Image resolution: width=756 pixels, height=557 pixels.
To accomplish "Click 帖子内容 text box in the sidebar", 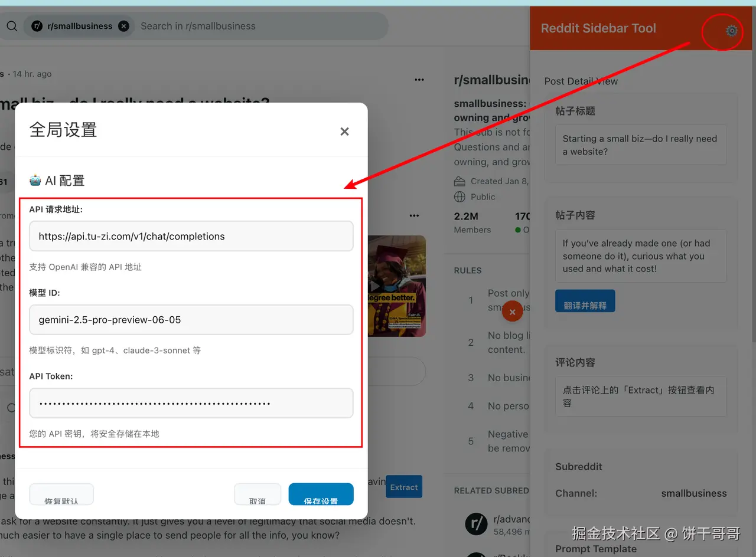I will pyautogui.click(x=641, y=256).
